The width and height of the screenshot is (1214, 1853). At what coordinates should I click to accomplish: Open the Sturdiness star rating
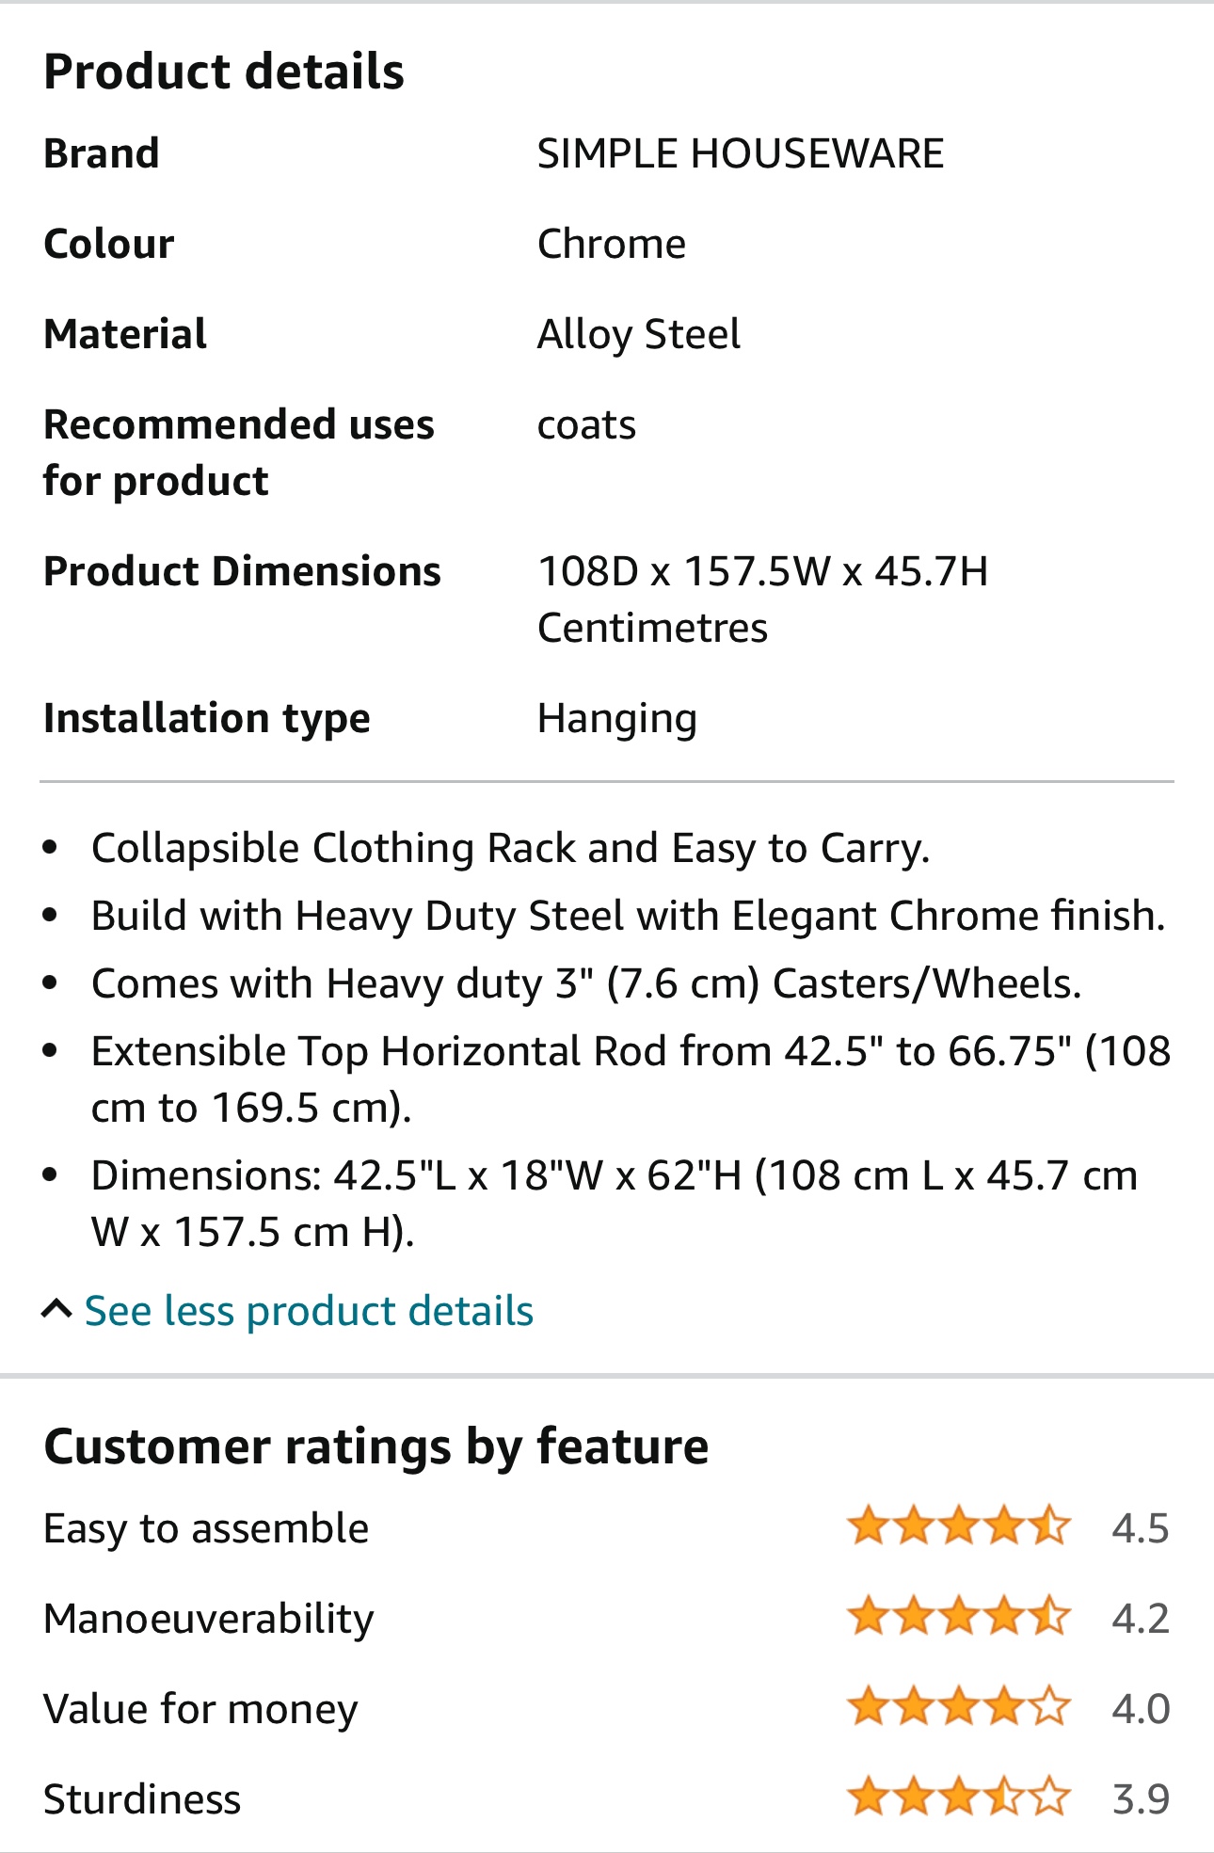(959, 1797)
